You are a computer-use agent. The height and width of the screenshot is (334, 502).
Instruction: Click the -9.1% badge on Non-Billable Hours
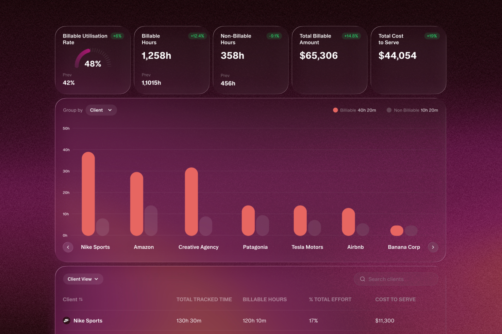tap(274, 36)
